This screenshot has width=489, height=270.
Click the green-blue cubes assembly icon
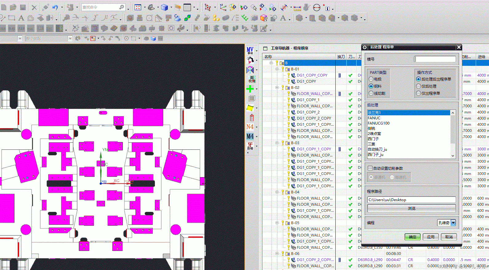187,18
